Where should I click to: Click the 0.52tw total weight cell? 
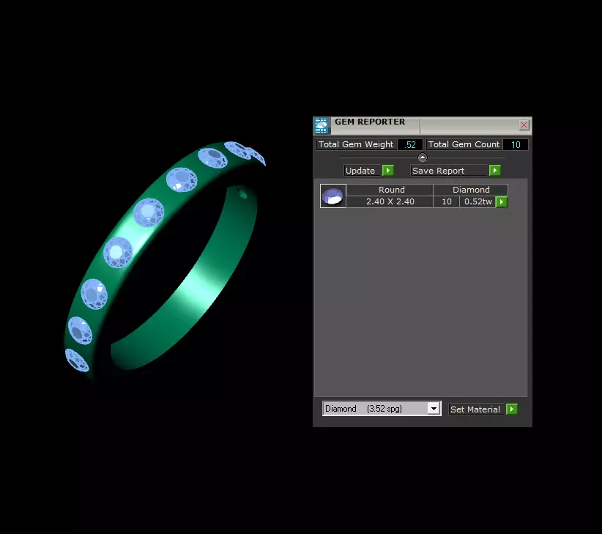click(478, 201)
